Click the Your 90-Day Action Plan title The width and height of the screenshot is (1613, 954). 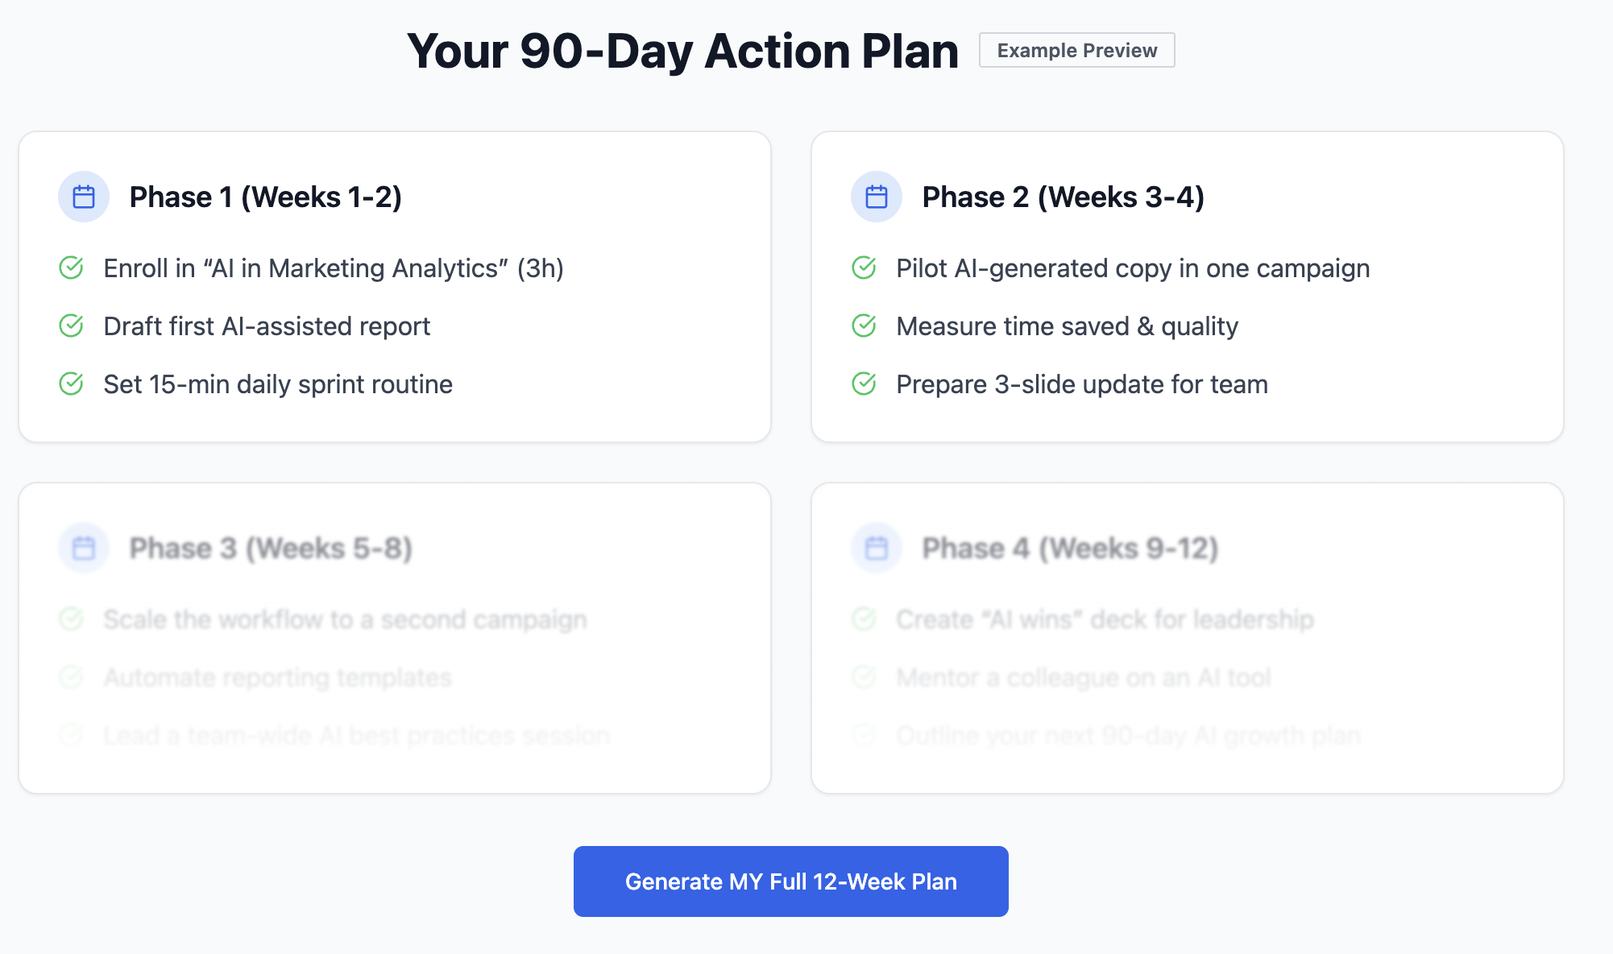[682, 51]
